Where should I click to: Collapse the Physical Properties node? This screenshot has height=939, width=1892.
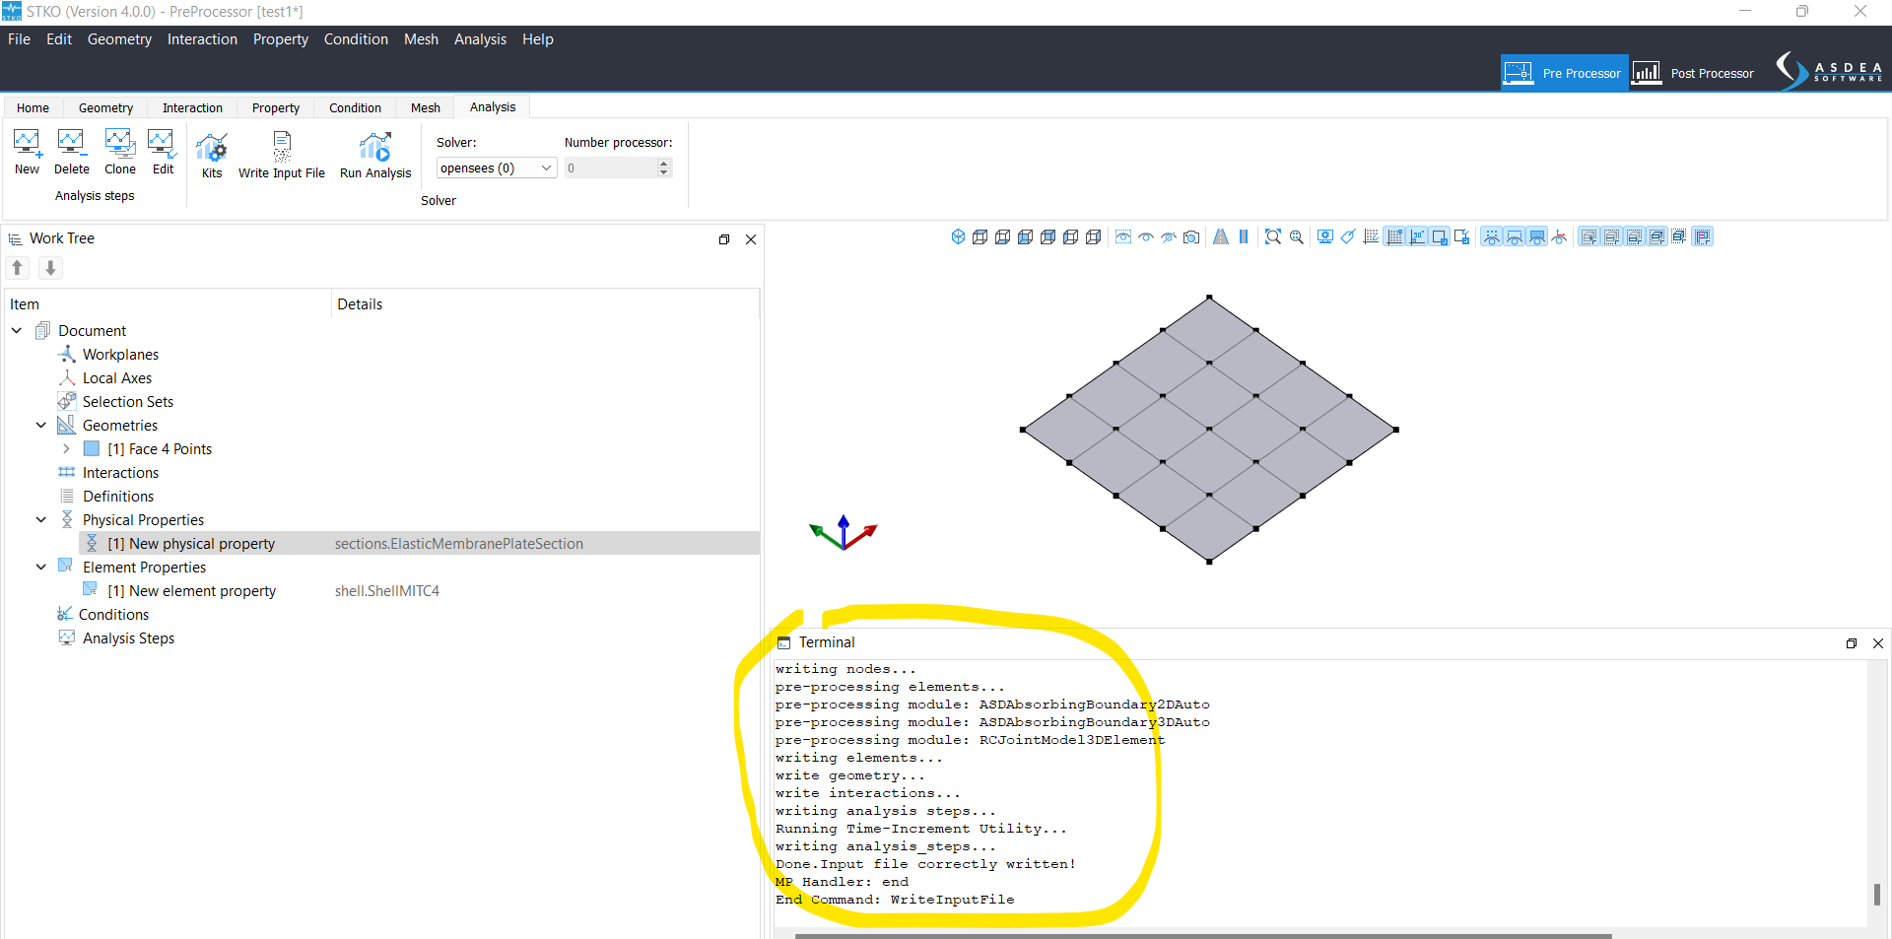coord(40,520)
